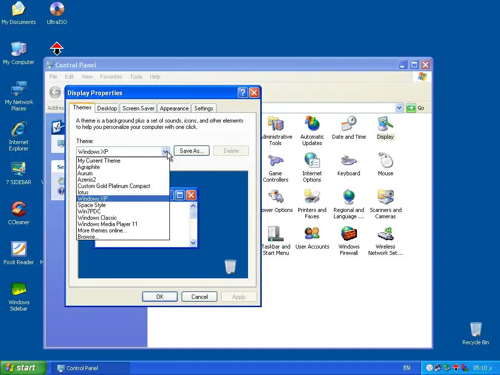Open Regional and Language options
500x375 pixels.
(x=349, y=205)
